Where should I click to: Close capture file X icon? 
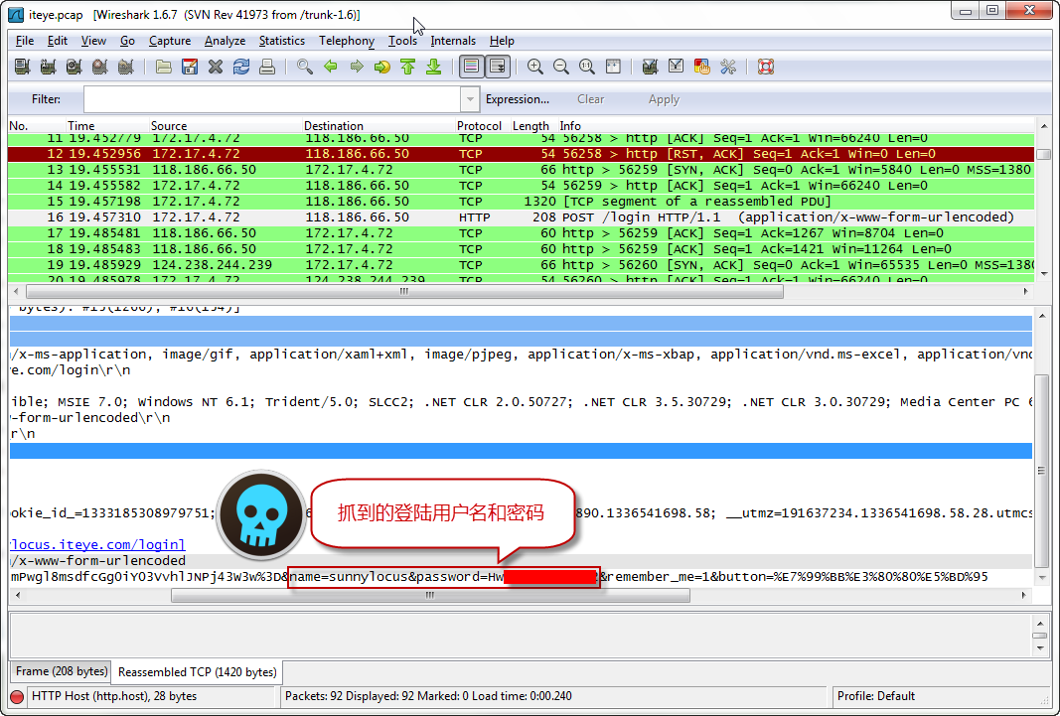click(x=215, y=67)
